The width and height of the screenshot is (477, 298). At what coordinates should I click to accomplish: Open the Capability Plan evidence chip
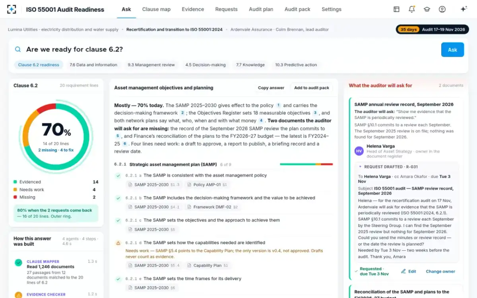(208, 265)
